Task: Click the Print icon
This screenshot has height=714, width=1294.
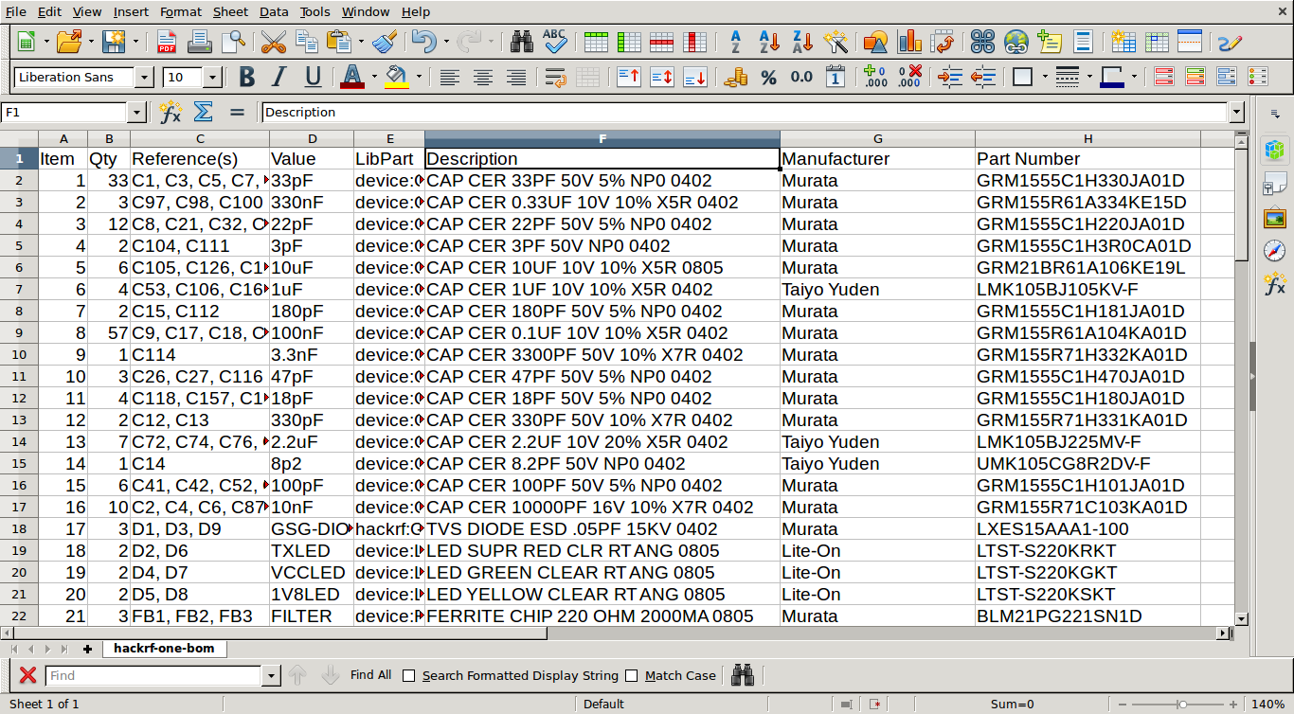Action: pos(200,42)
